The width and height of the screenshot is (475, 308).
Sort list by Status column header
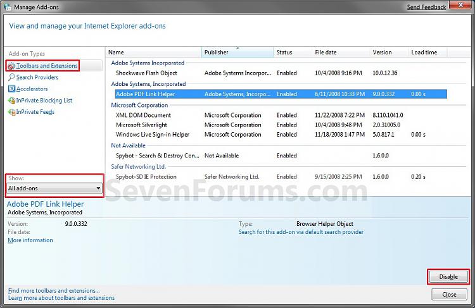(293, 52)
